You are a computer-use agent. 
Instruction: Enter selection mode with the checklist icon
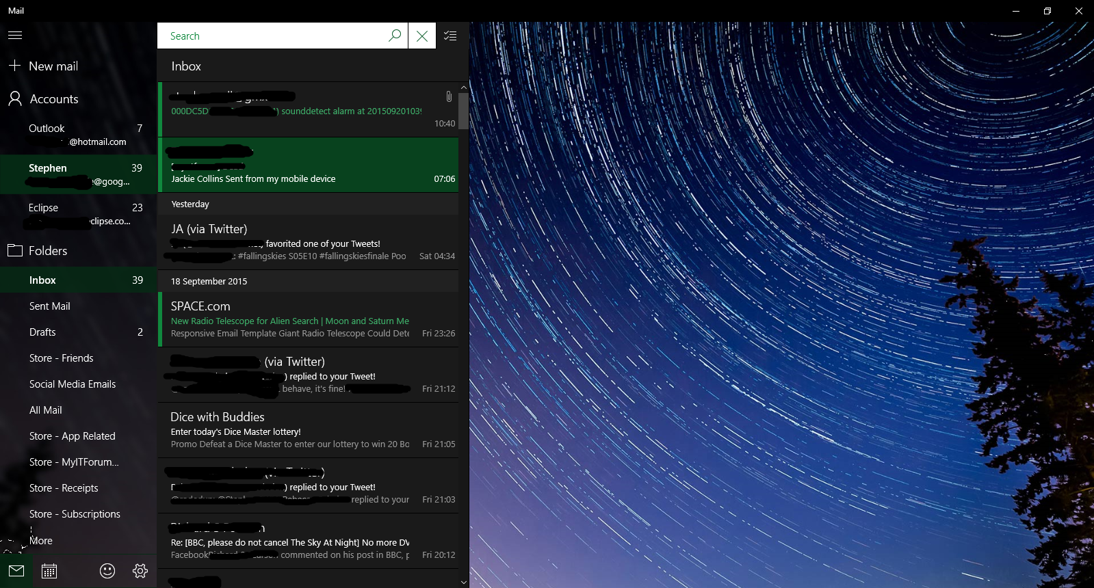(450, 36)
